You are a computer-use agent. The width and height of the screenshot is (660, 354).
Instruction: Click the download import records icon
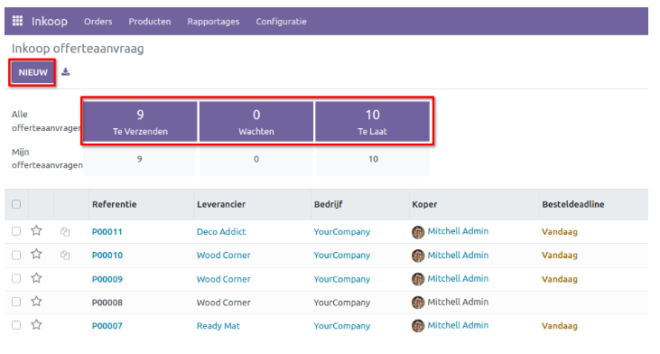click(66, 72)
